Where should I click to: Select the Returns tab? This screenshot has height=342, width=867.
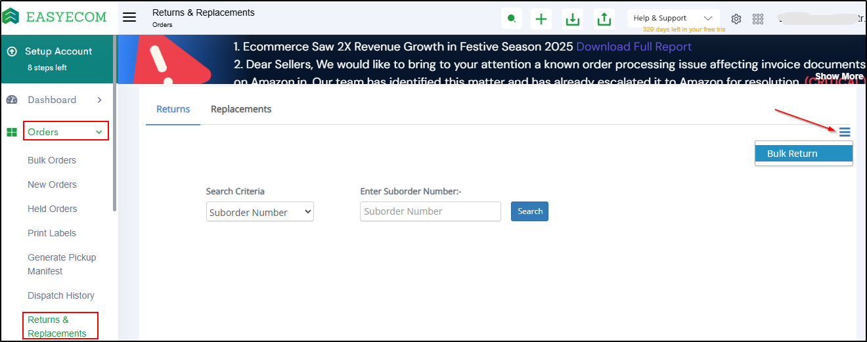(173, 109)
